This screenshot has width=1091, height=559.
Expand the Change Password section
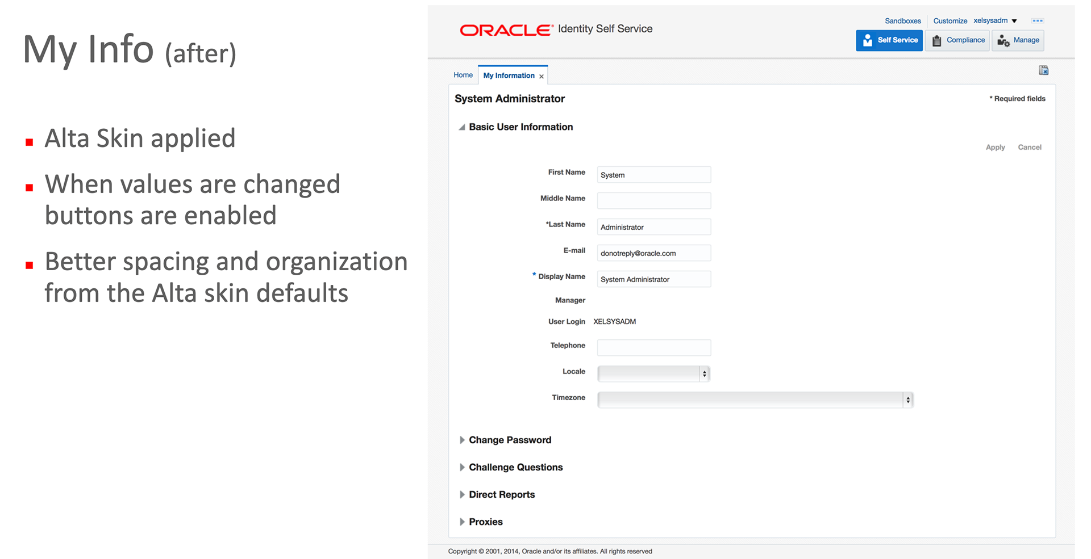click(x=462, y=440)
